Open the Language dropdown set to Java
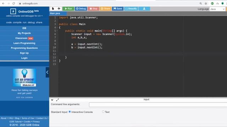This screenshot has width=227, height=127. [217, 9]
